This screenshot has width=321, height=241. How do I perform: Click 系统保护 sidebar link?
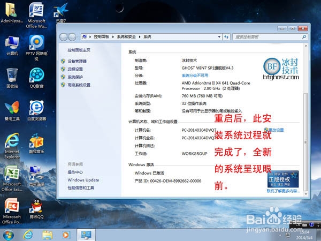click(75, 77)
